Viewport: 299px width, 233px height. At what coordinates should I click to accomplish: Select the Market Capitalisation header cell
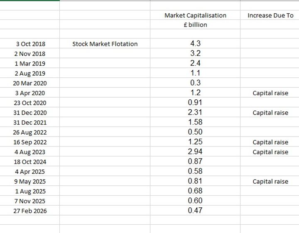[195, 15]
